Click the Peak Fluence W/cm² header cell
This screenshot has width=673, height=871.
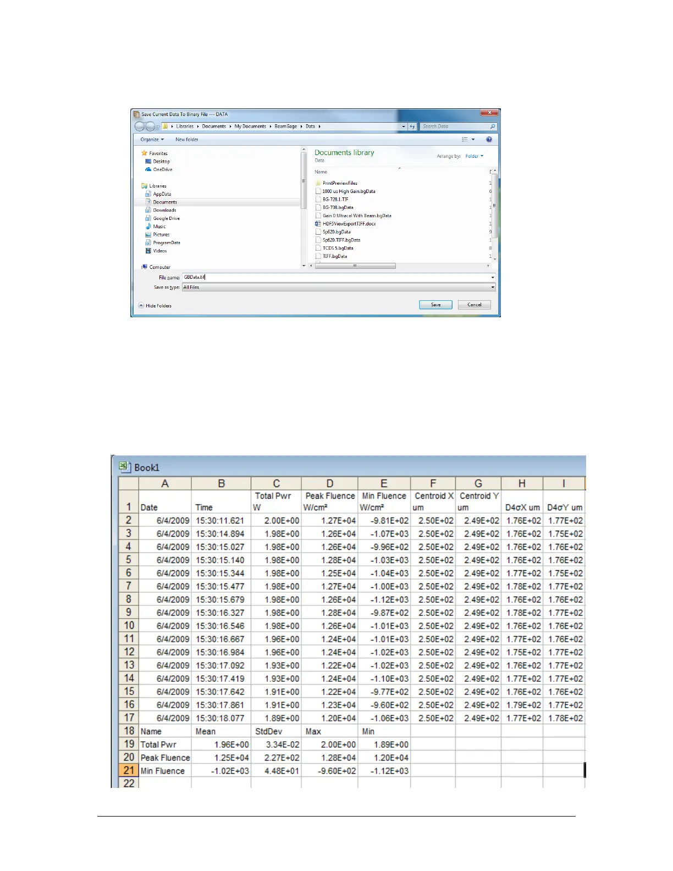click(330, 501)
